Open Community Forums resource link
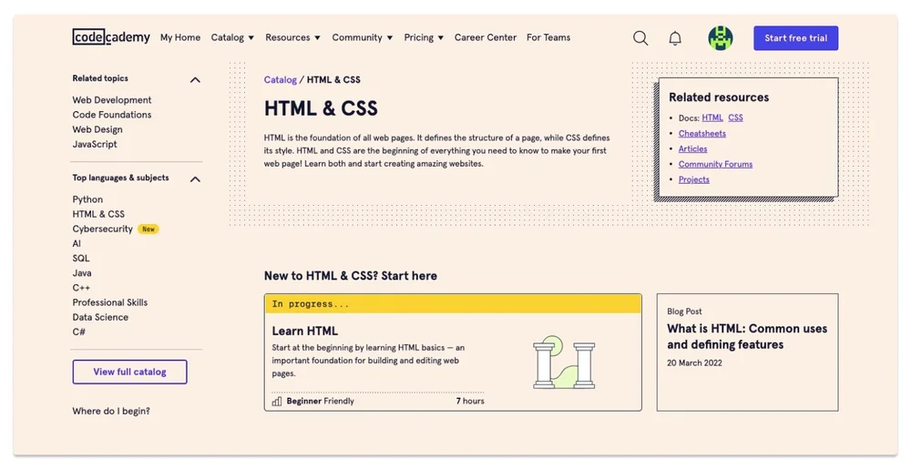Image resolution: width=911 pixels, height=469 pixels. click(715, 164)
